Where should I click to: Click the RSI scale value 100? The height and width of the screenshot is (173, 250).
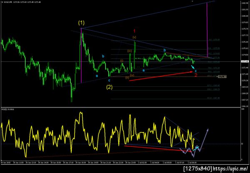click(242, 109)
